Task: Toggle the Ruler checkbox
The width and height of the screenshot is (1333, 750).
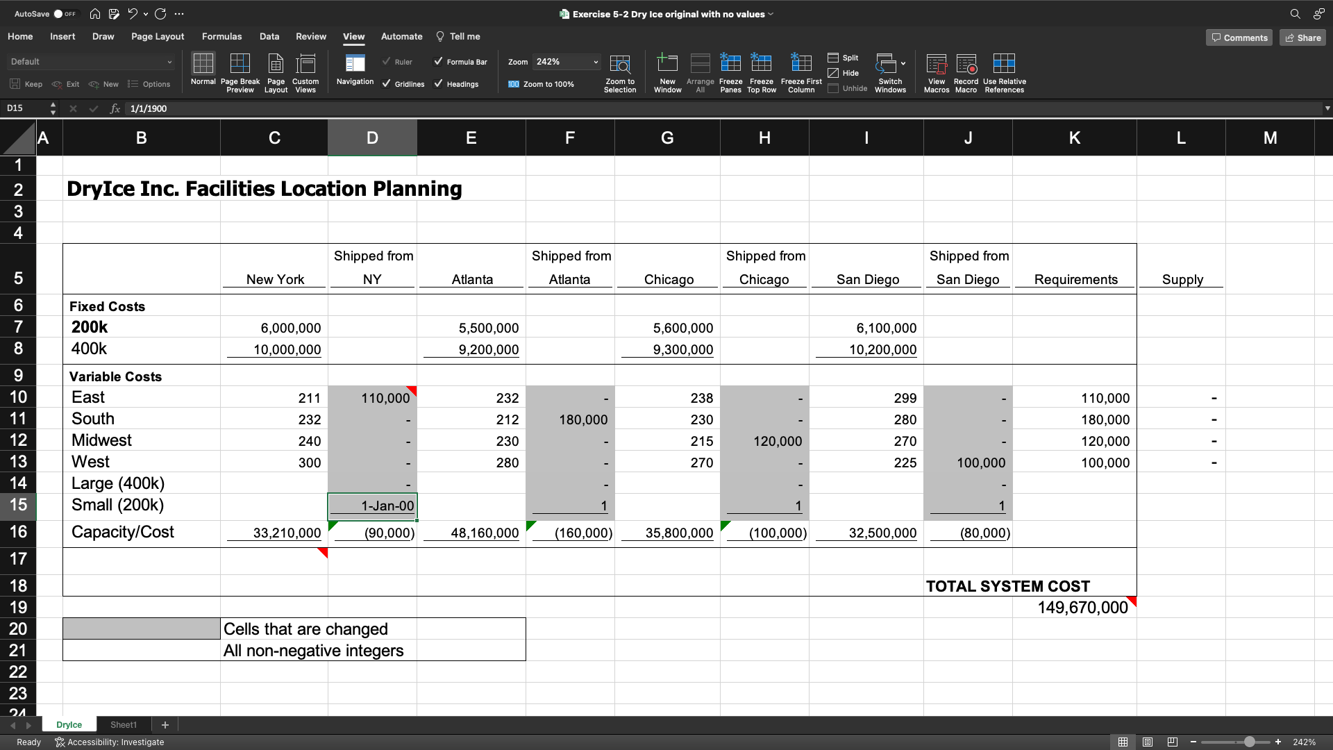Action: pos(387,61)
